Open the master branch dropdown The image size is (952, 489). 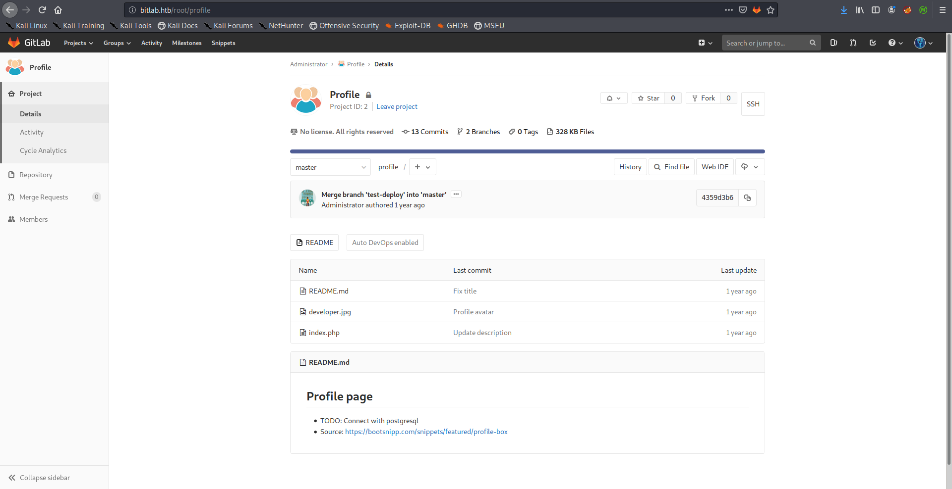point(330,167)
